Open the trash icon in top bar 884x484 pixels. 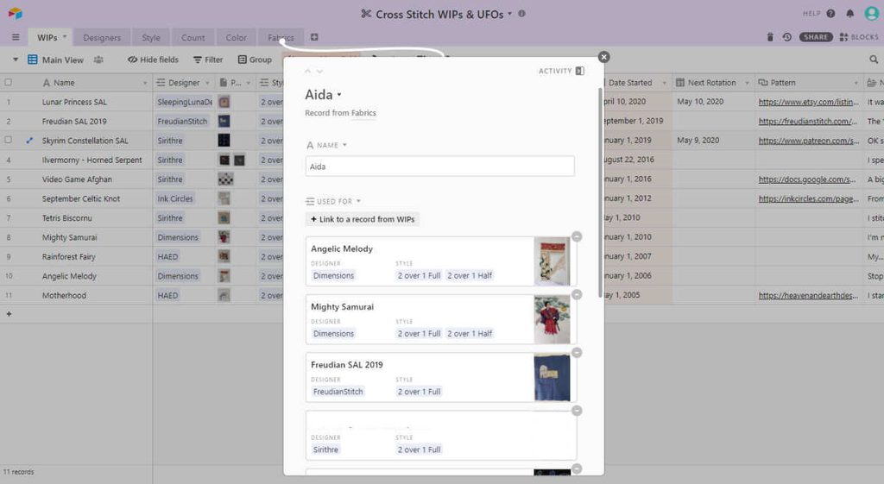click(x=770, y=37)
